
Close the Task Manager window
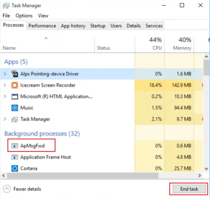(200, 5)
